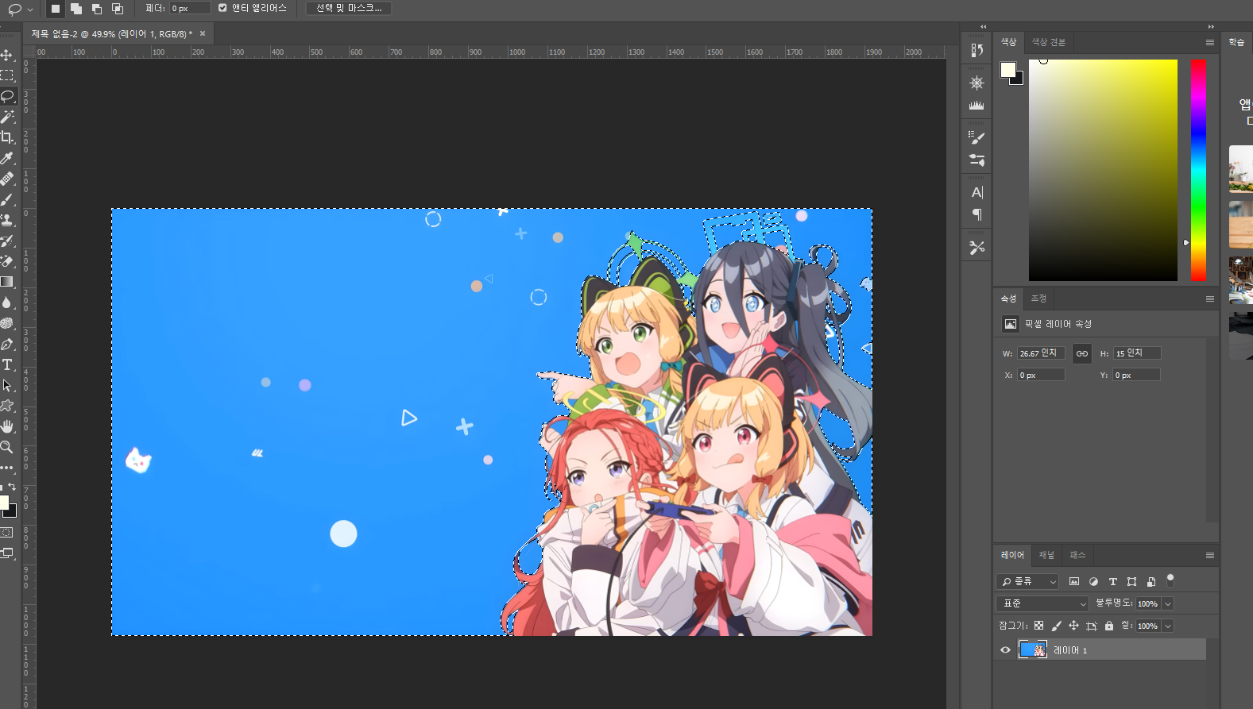Select the Hand tool

coord(7,426)
